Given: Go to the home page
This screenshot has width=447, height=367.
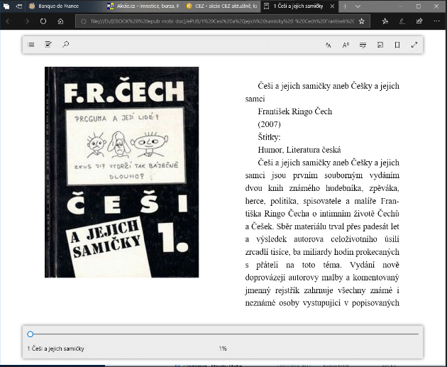Looking at the screenshot, I should 60,21.
